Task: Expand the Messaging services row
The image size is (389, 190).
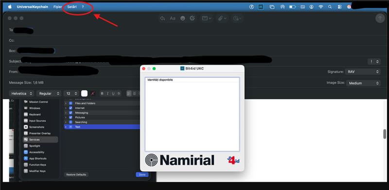Action: (x=66, y=113)
